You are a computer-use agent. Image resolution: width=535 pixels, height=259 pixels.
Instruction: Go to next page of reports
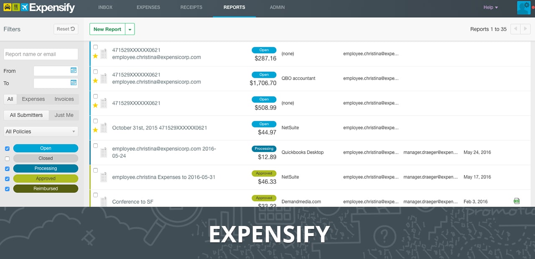click(x=526, y=29)
